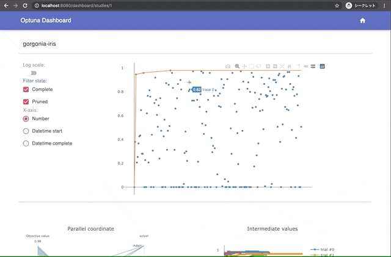This screenshot has height=257, width=391.
Task: Click the Zoom in plot button
Action: [x=268, y=67]
